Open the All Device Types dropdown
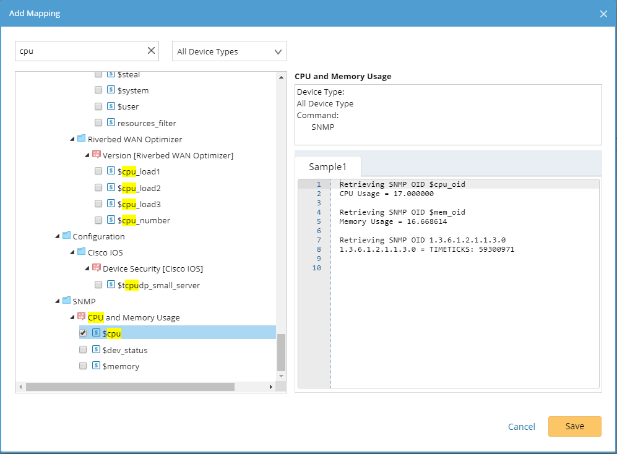The height and width of the screenshot is (454, 617). click(x=229, y=51)
